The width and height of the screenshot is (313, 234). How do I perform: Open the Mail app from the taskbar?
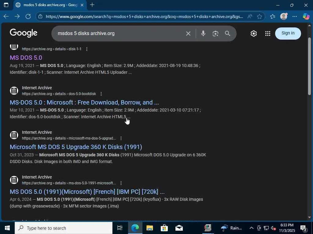click(179, 228)
